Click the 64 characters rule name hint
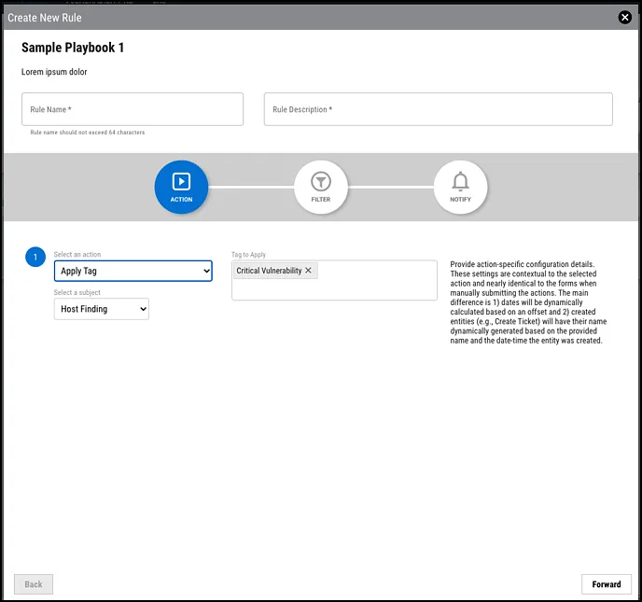The width and height of the screenshot is (642, 602). (87, 133)
